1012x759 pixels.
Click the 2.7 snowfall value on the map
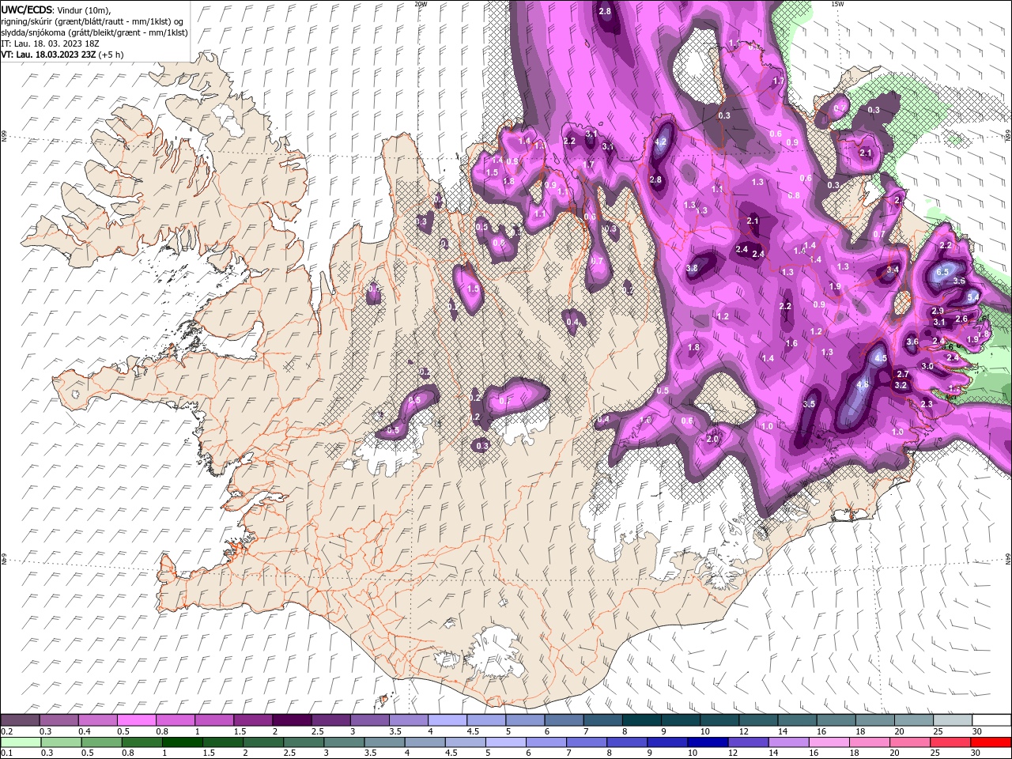(904, 374)
